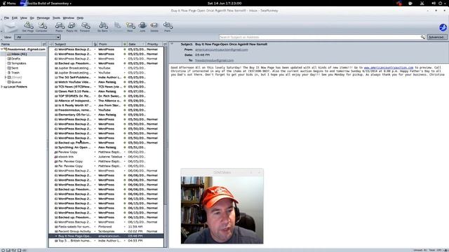Toggle read status of Syncthing message

tap(125, 148)
